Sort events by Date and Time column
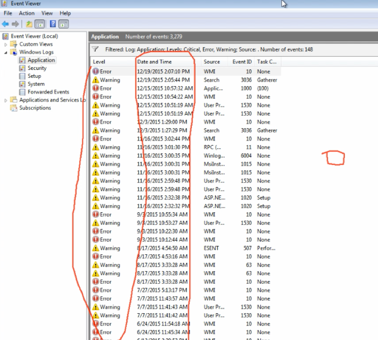The height and width of the screenshot is (340, 378). coord(154,62)
